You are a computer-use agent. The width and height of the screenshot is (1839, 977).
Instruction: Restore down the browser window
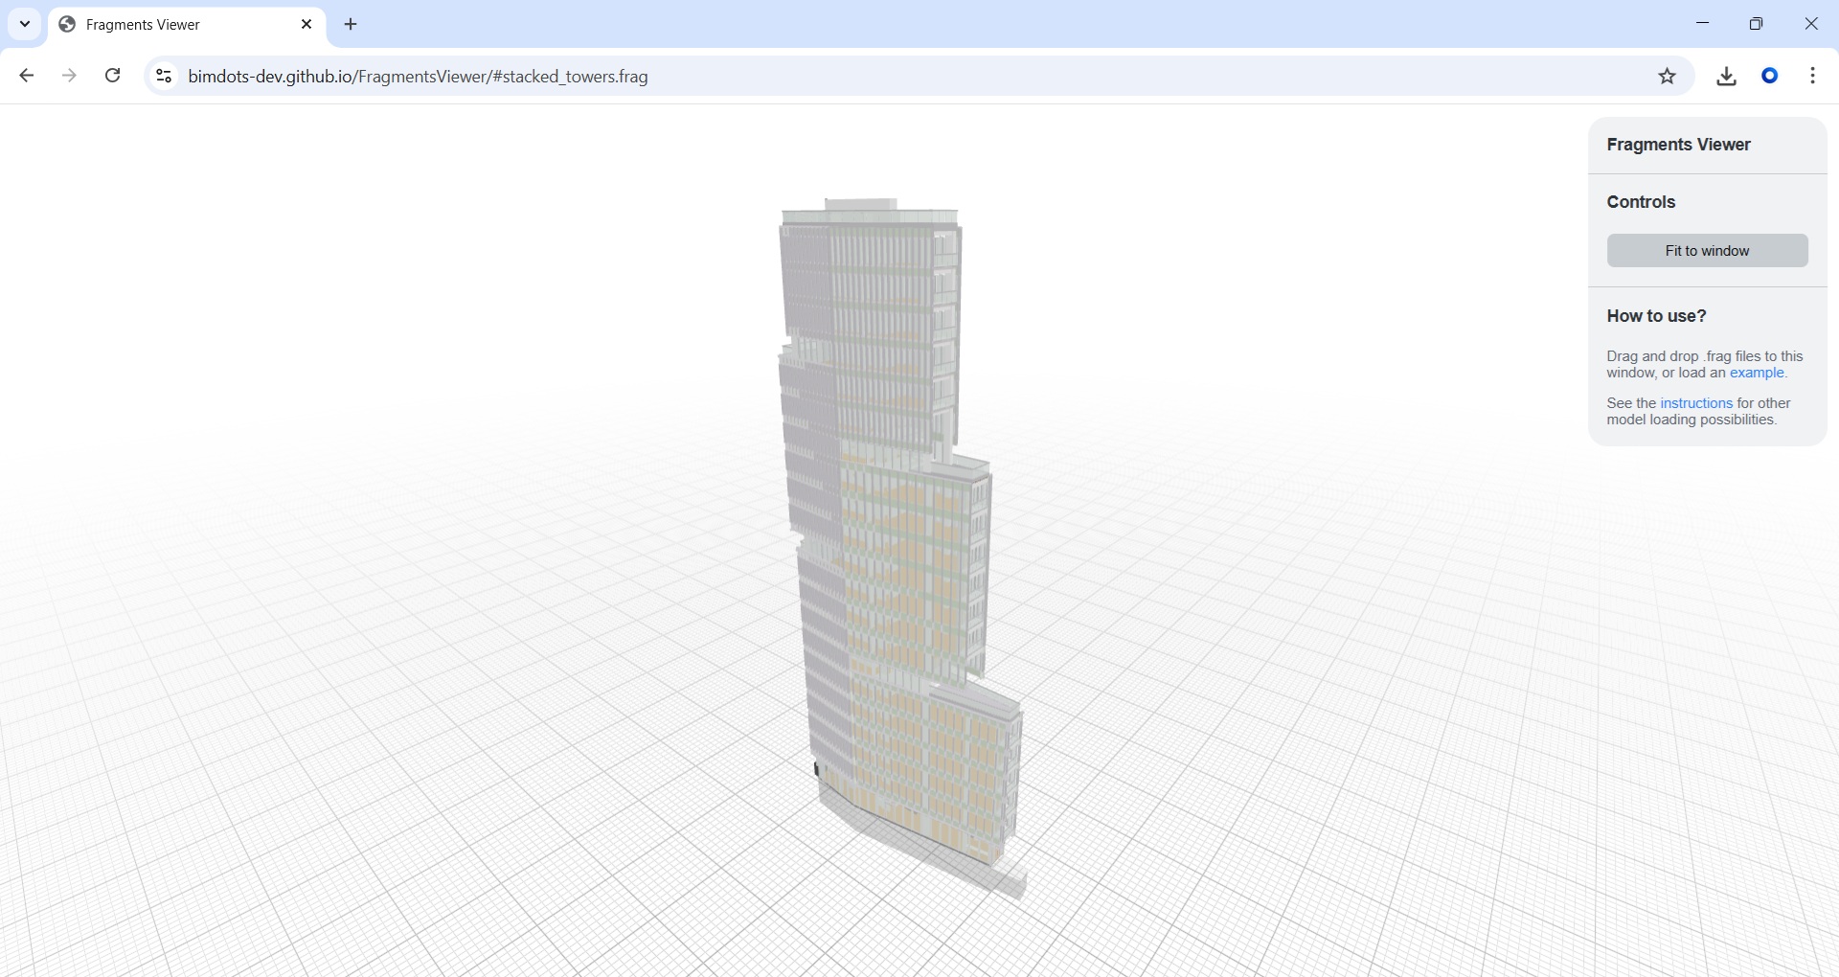[1756, 24]
